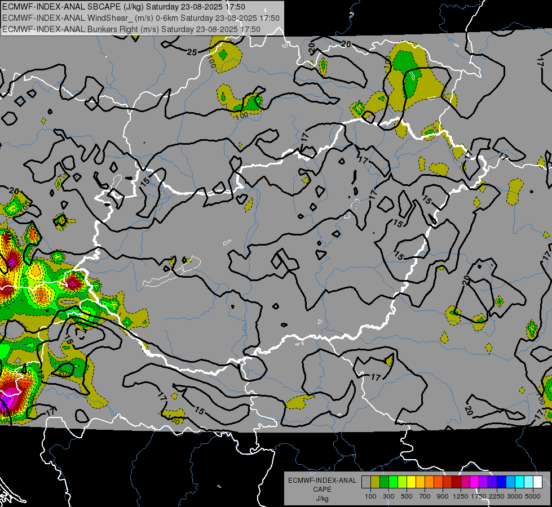
Task: Pick the gray swatch in CAPE legend
Action: 366,482
